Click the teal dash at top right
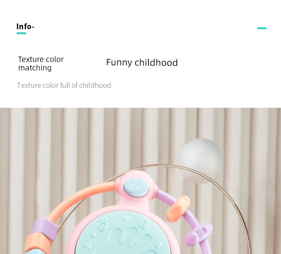Image resolution: width=281 pixels, height=254 pixels. pyautogui.click(x=262, y=28)
